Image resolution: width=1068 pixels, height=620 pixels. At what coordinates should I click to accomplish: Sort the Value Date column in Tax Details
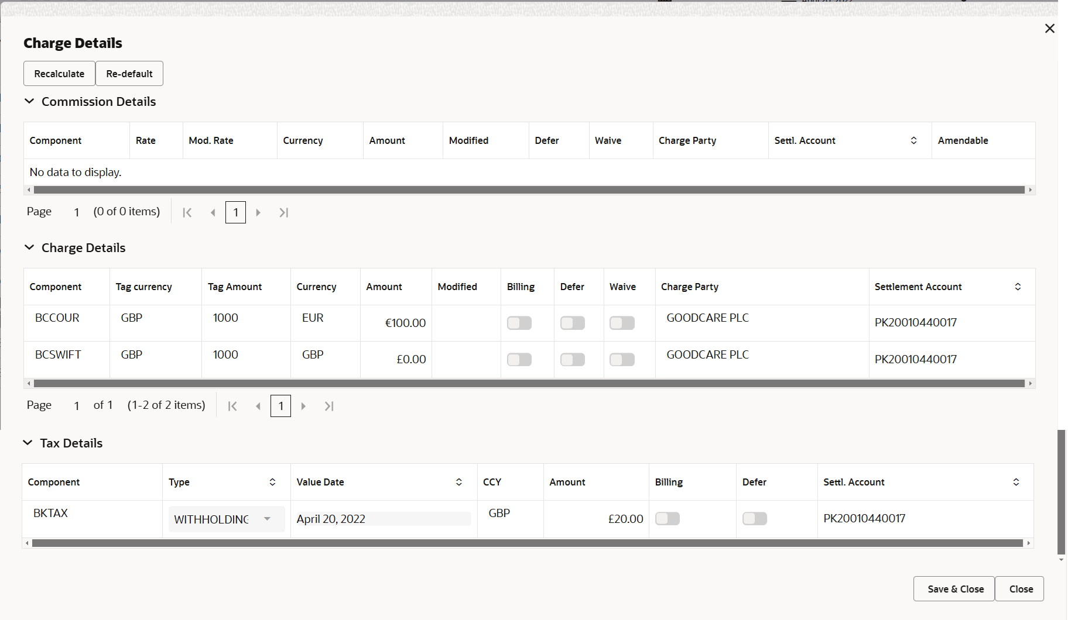click(x=459, y=481)
